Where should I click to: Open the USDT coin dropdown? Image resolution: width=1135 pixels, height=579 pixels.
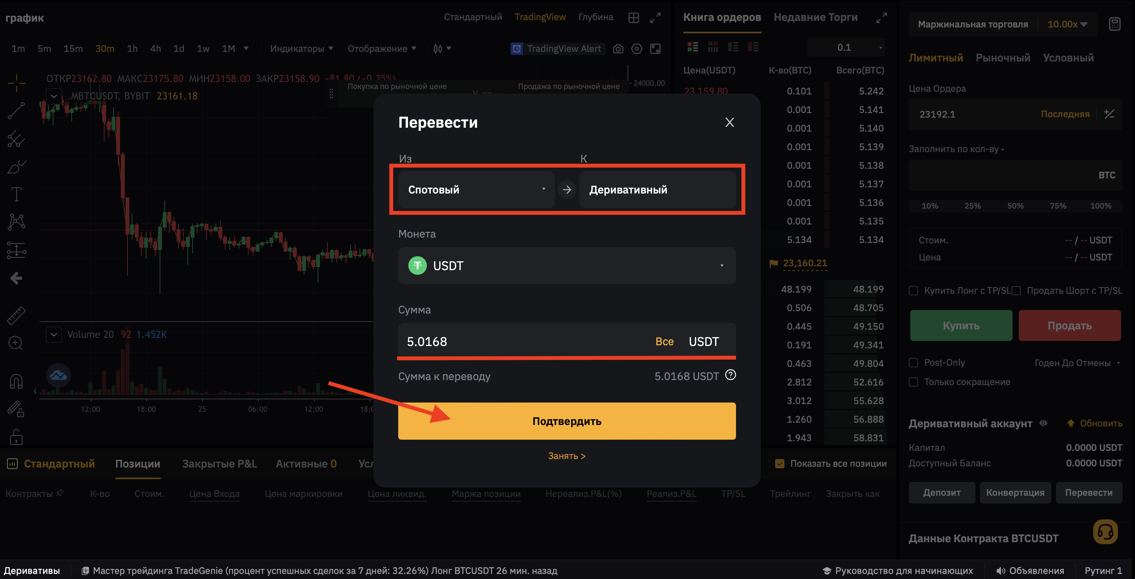point(567,266)
